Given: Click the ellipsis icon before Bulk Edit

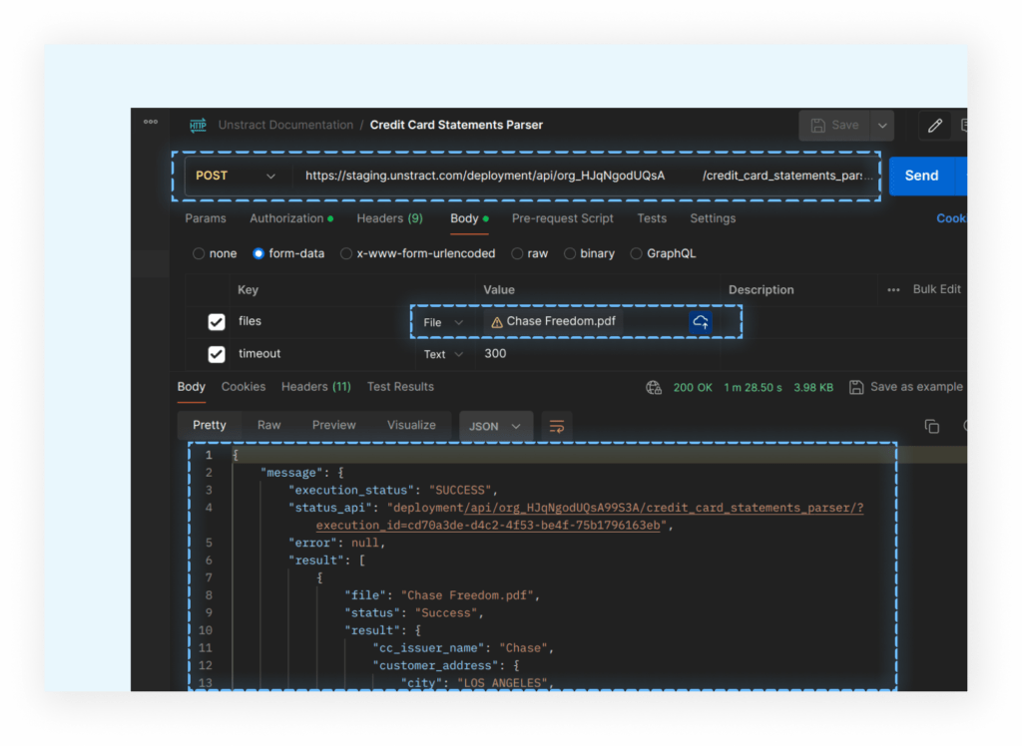Looking at the screenshot, I should (895, 289).
